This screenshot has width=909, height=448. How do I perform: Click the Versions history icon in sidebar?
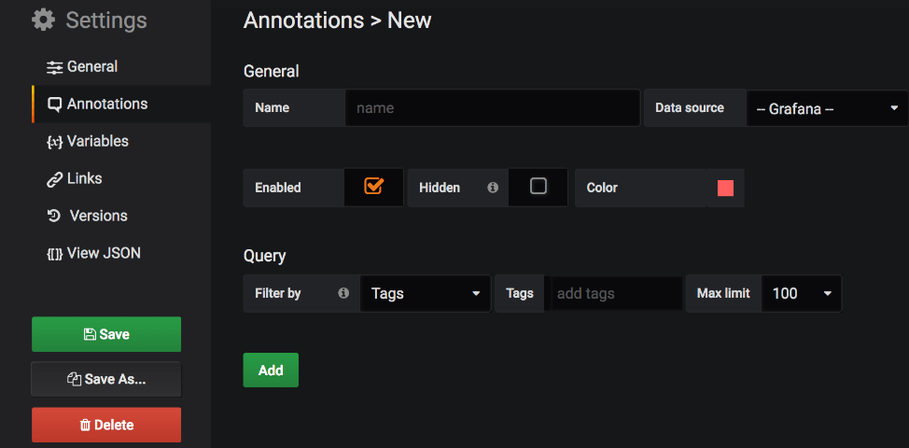pyautogui.click(x=54, y=216)
